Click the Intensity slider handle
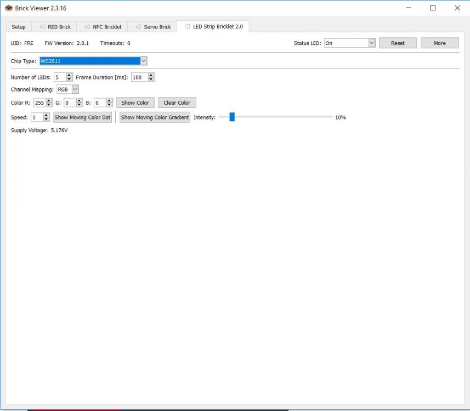470x411 pixels. pyautogui.click(x=232, y=117)
